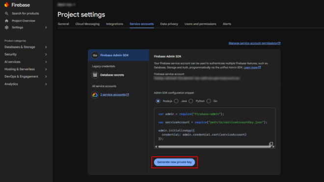Click the Firebase Admin SDK key icon
Screen dimensions: 324x182
pyautogui.click(x=95, y=55)
